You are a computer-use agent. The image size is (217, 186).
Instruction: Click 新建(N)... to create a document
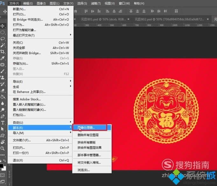click(20, 9)
